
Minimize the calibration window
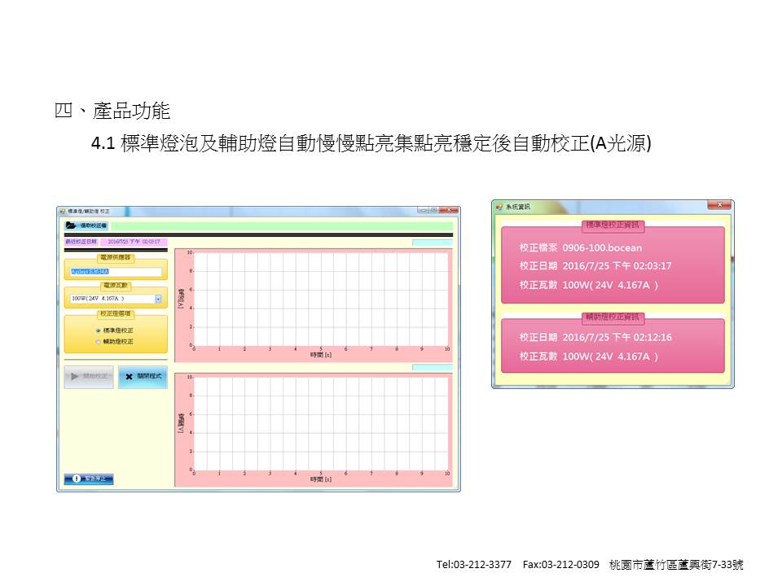pyautogui.click(x=423, y=210)
